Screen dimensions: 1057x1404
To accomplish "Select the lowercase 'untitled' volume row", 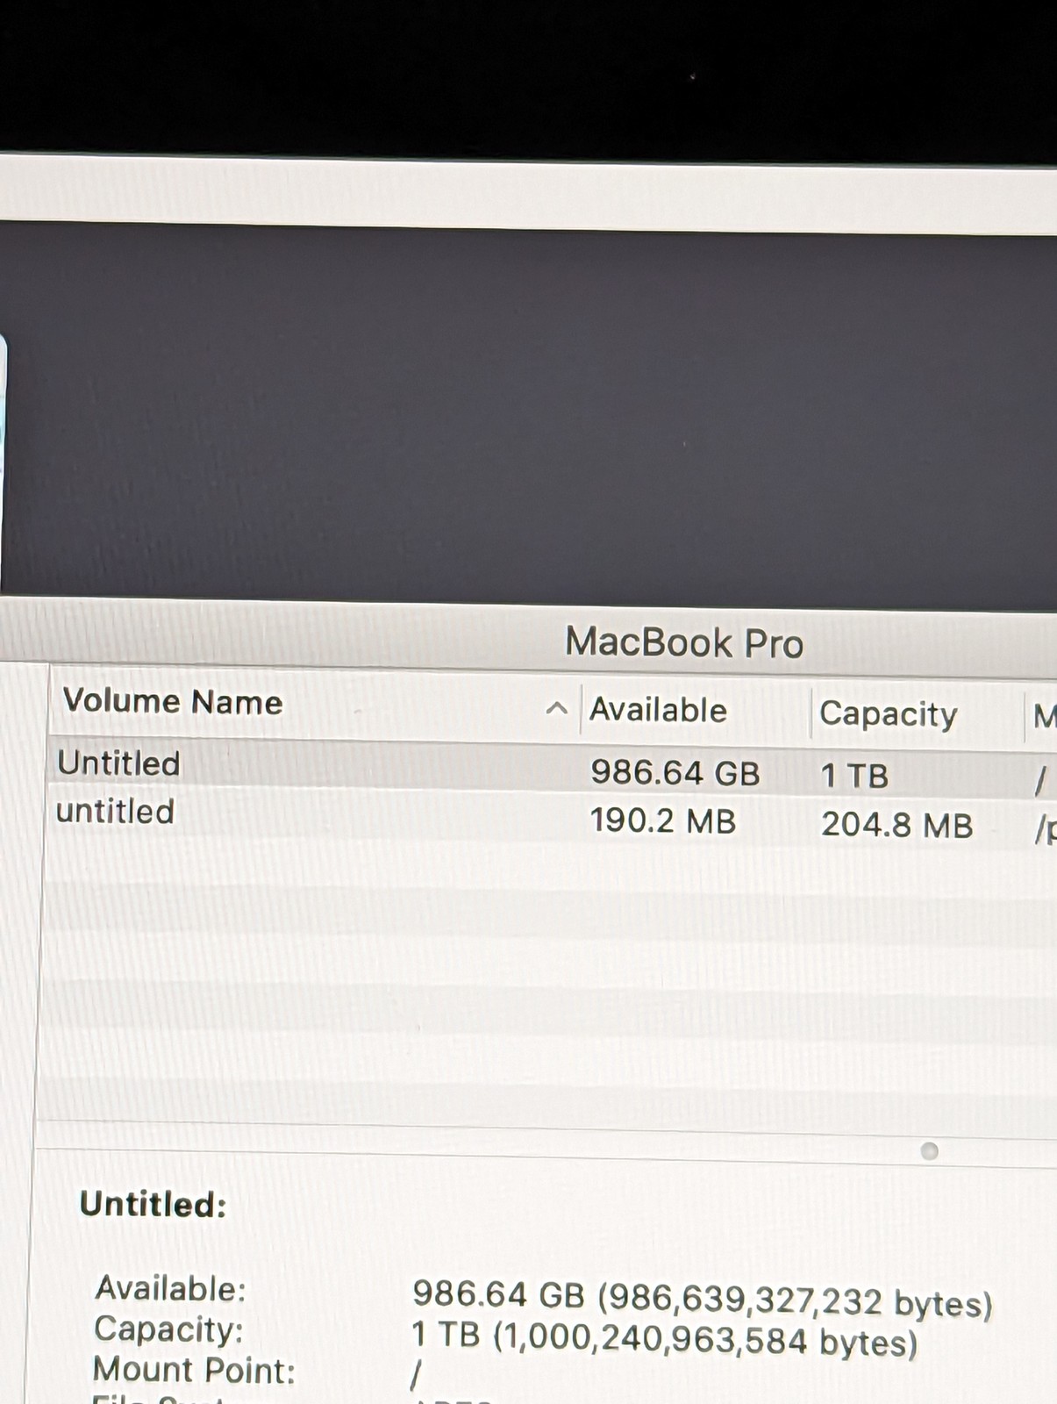I will [553, 818].
